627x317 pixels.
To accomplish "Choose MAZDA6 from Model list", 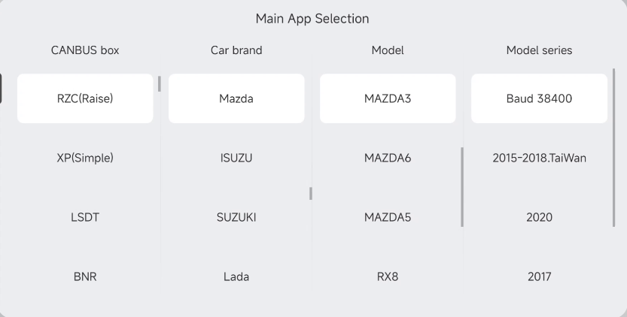I will click(388, 158).
